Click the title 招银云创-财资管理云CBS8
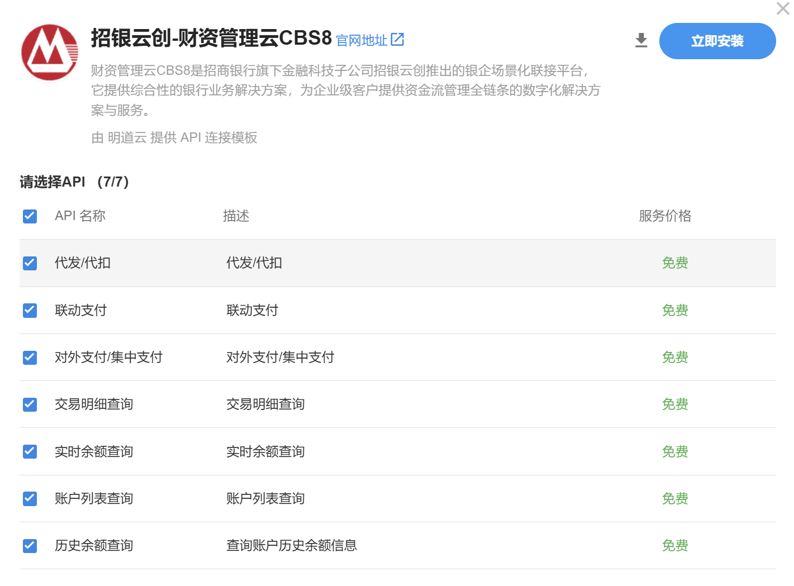The height and width of the screenshot is (586, 794). (x=212, y=38)
